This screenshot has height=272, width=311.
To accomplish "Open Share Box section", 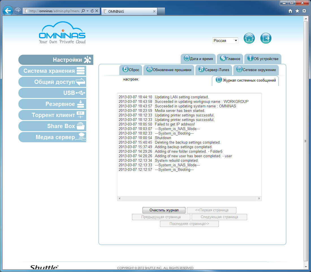I will point(52,126).
